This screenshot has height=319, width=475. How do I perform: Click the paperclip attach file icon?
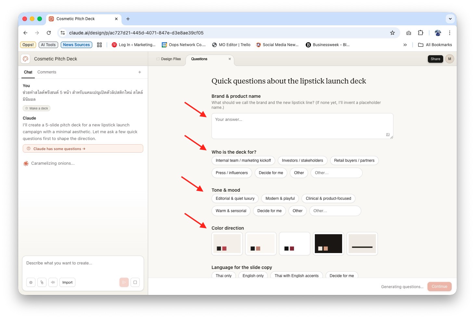pyautogui.click(x=42, y=282)
